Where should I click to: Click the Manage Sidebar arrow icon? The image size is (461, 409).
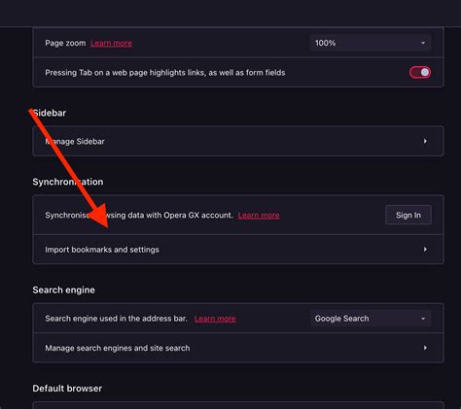[x=425, y=141]
